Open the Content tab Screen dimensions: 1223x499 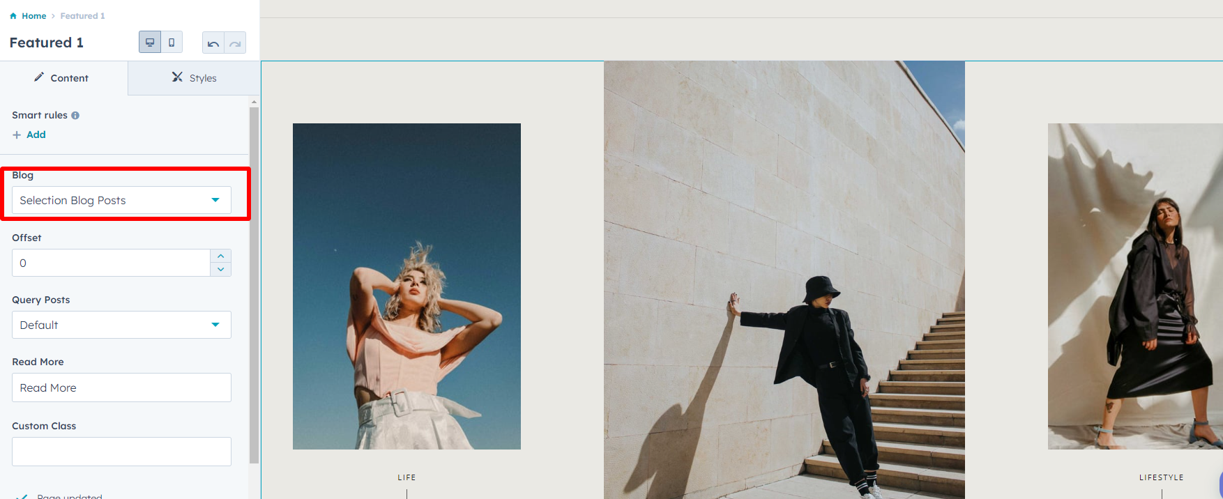click(x=63, y=78)
